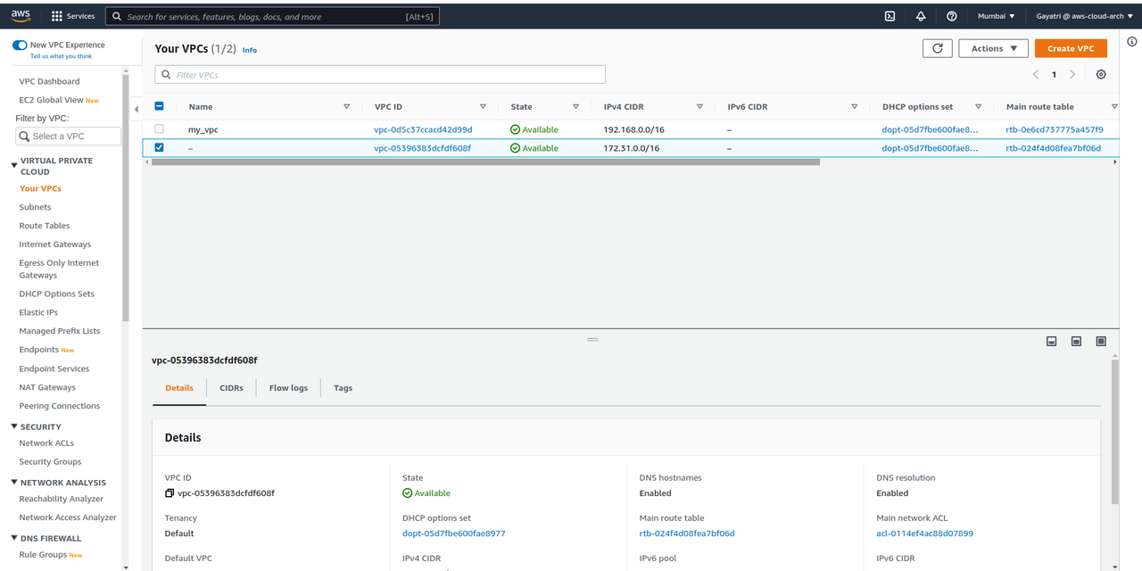Open Route Tables in the sidebar
This screenshot has height=571, width=1142.
45,226
